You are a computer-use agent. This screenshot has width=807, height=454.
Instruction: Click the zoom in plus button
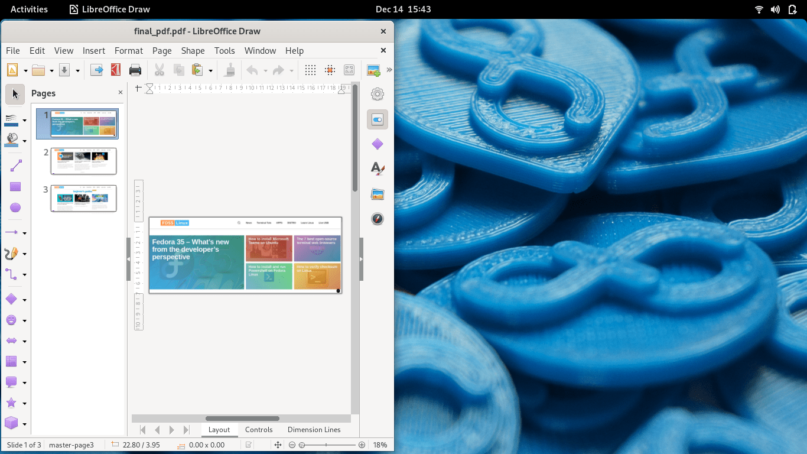362,445
